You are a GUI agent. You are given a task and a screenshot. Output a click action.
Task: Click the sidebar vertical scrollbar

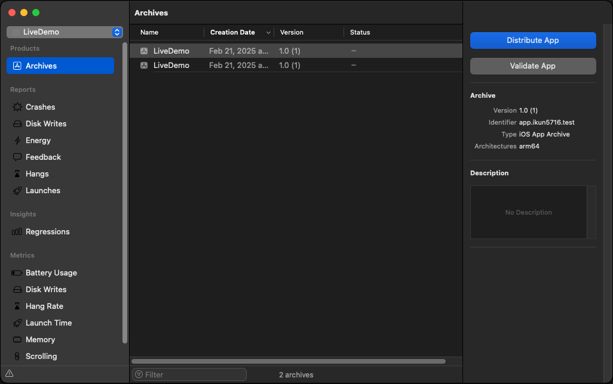[125, 193]
